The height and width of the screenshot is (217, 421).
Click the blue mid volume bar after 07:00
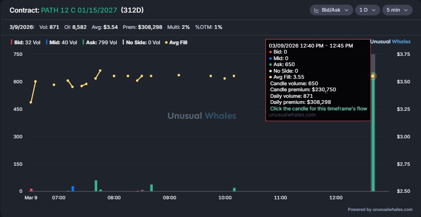point(73,189)
